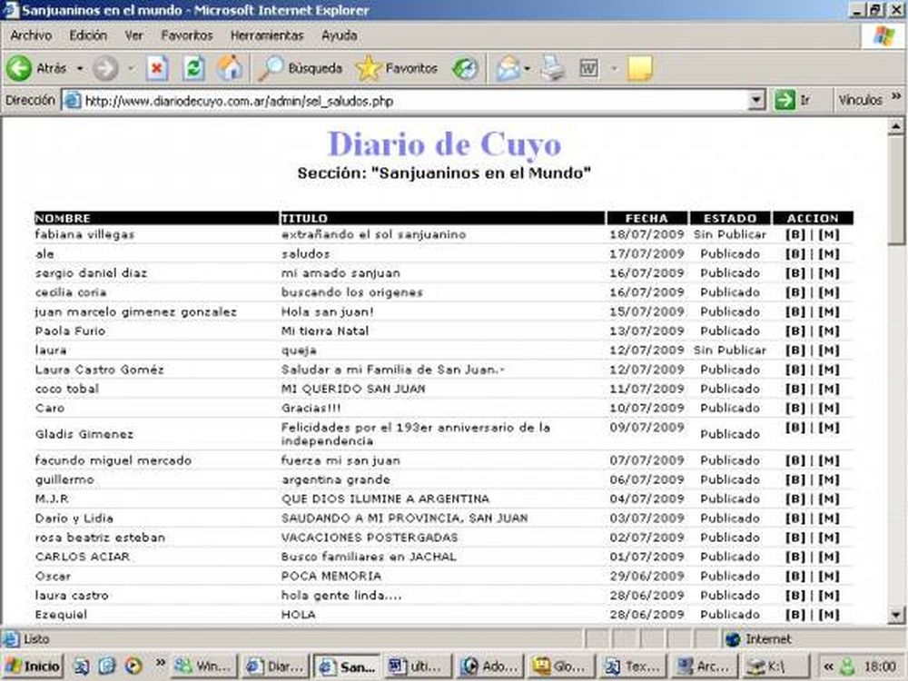Click [B] for fabiana villegas row
908x681 pixels.
click(x=795, y=234)
